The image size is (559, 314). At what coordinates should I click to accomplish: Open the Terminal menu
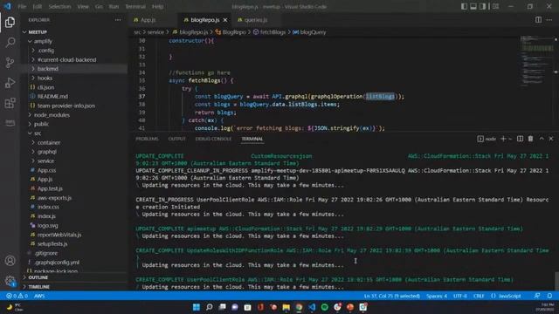click(x=135, y=6)
